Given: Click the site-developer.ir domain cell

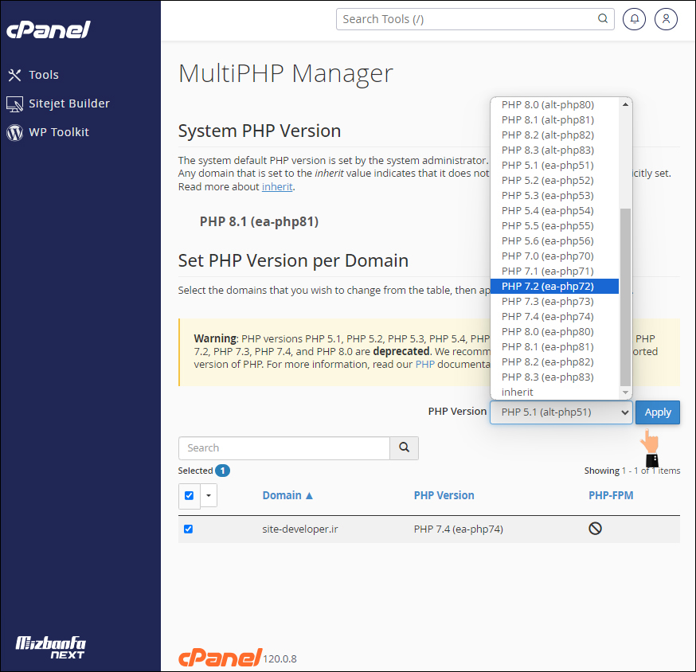Looking at the screenshot, I should pyautogui.click(x=300, y=529).
